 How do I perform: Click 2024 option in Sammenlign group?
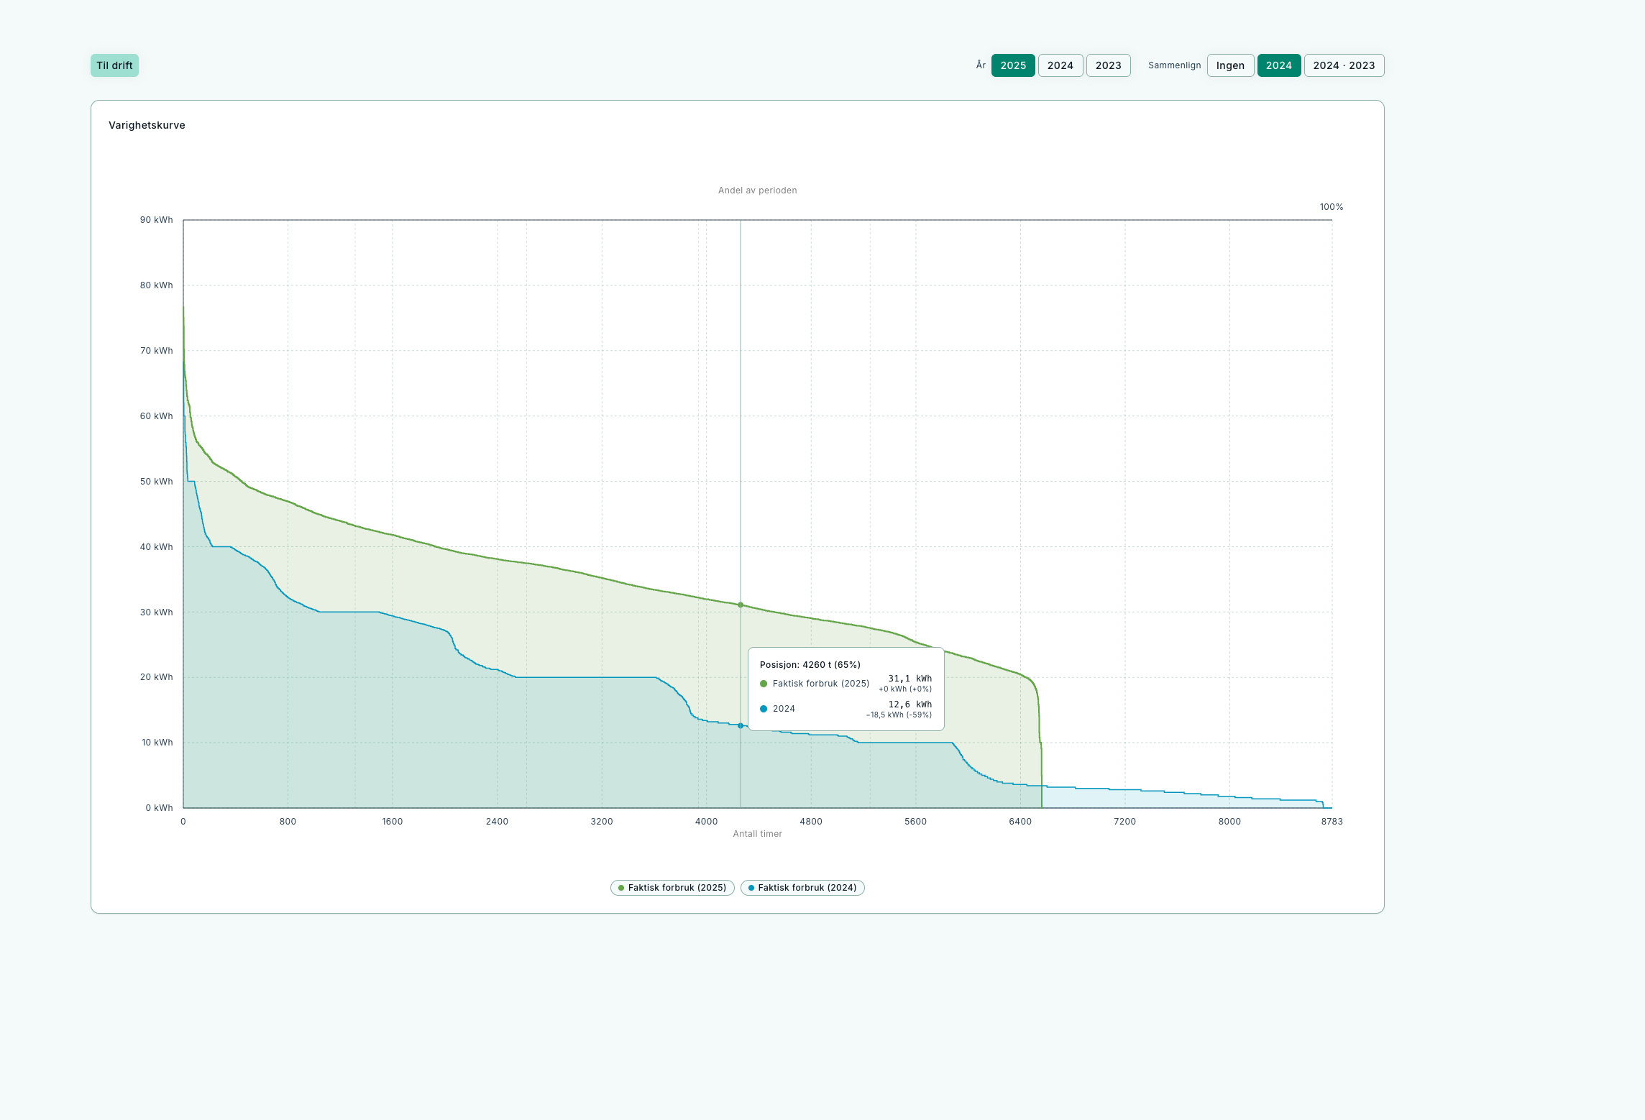click(1278, 65)
